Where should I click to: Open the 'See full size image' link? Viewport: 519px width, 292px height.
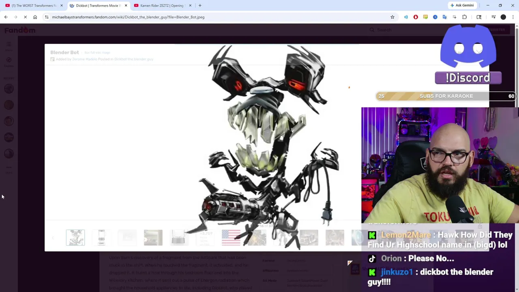[97, 53]
